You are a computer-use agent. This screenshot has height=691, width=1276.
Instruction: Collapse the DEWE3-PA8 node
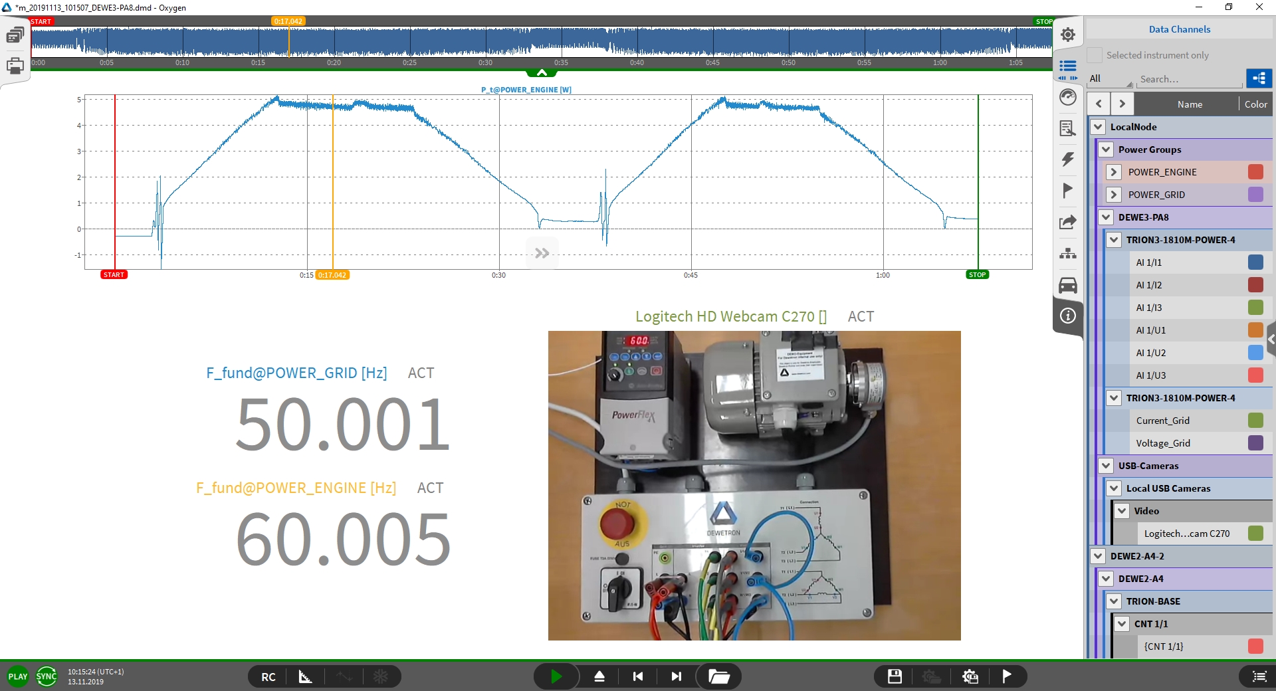point(1106,217)
